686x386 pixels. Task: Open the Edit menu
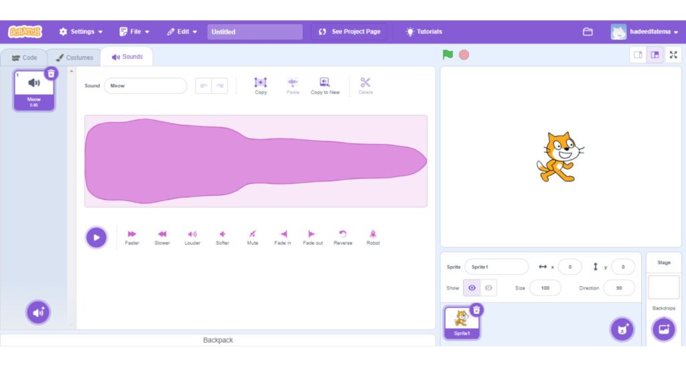[x=182, y=31]
